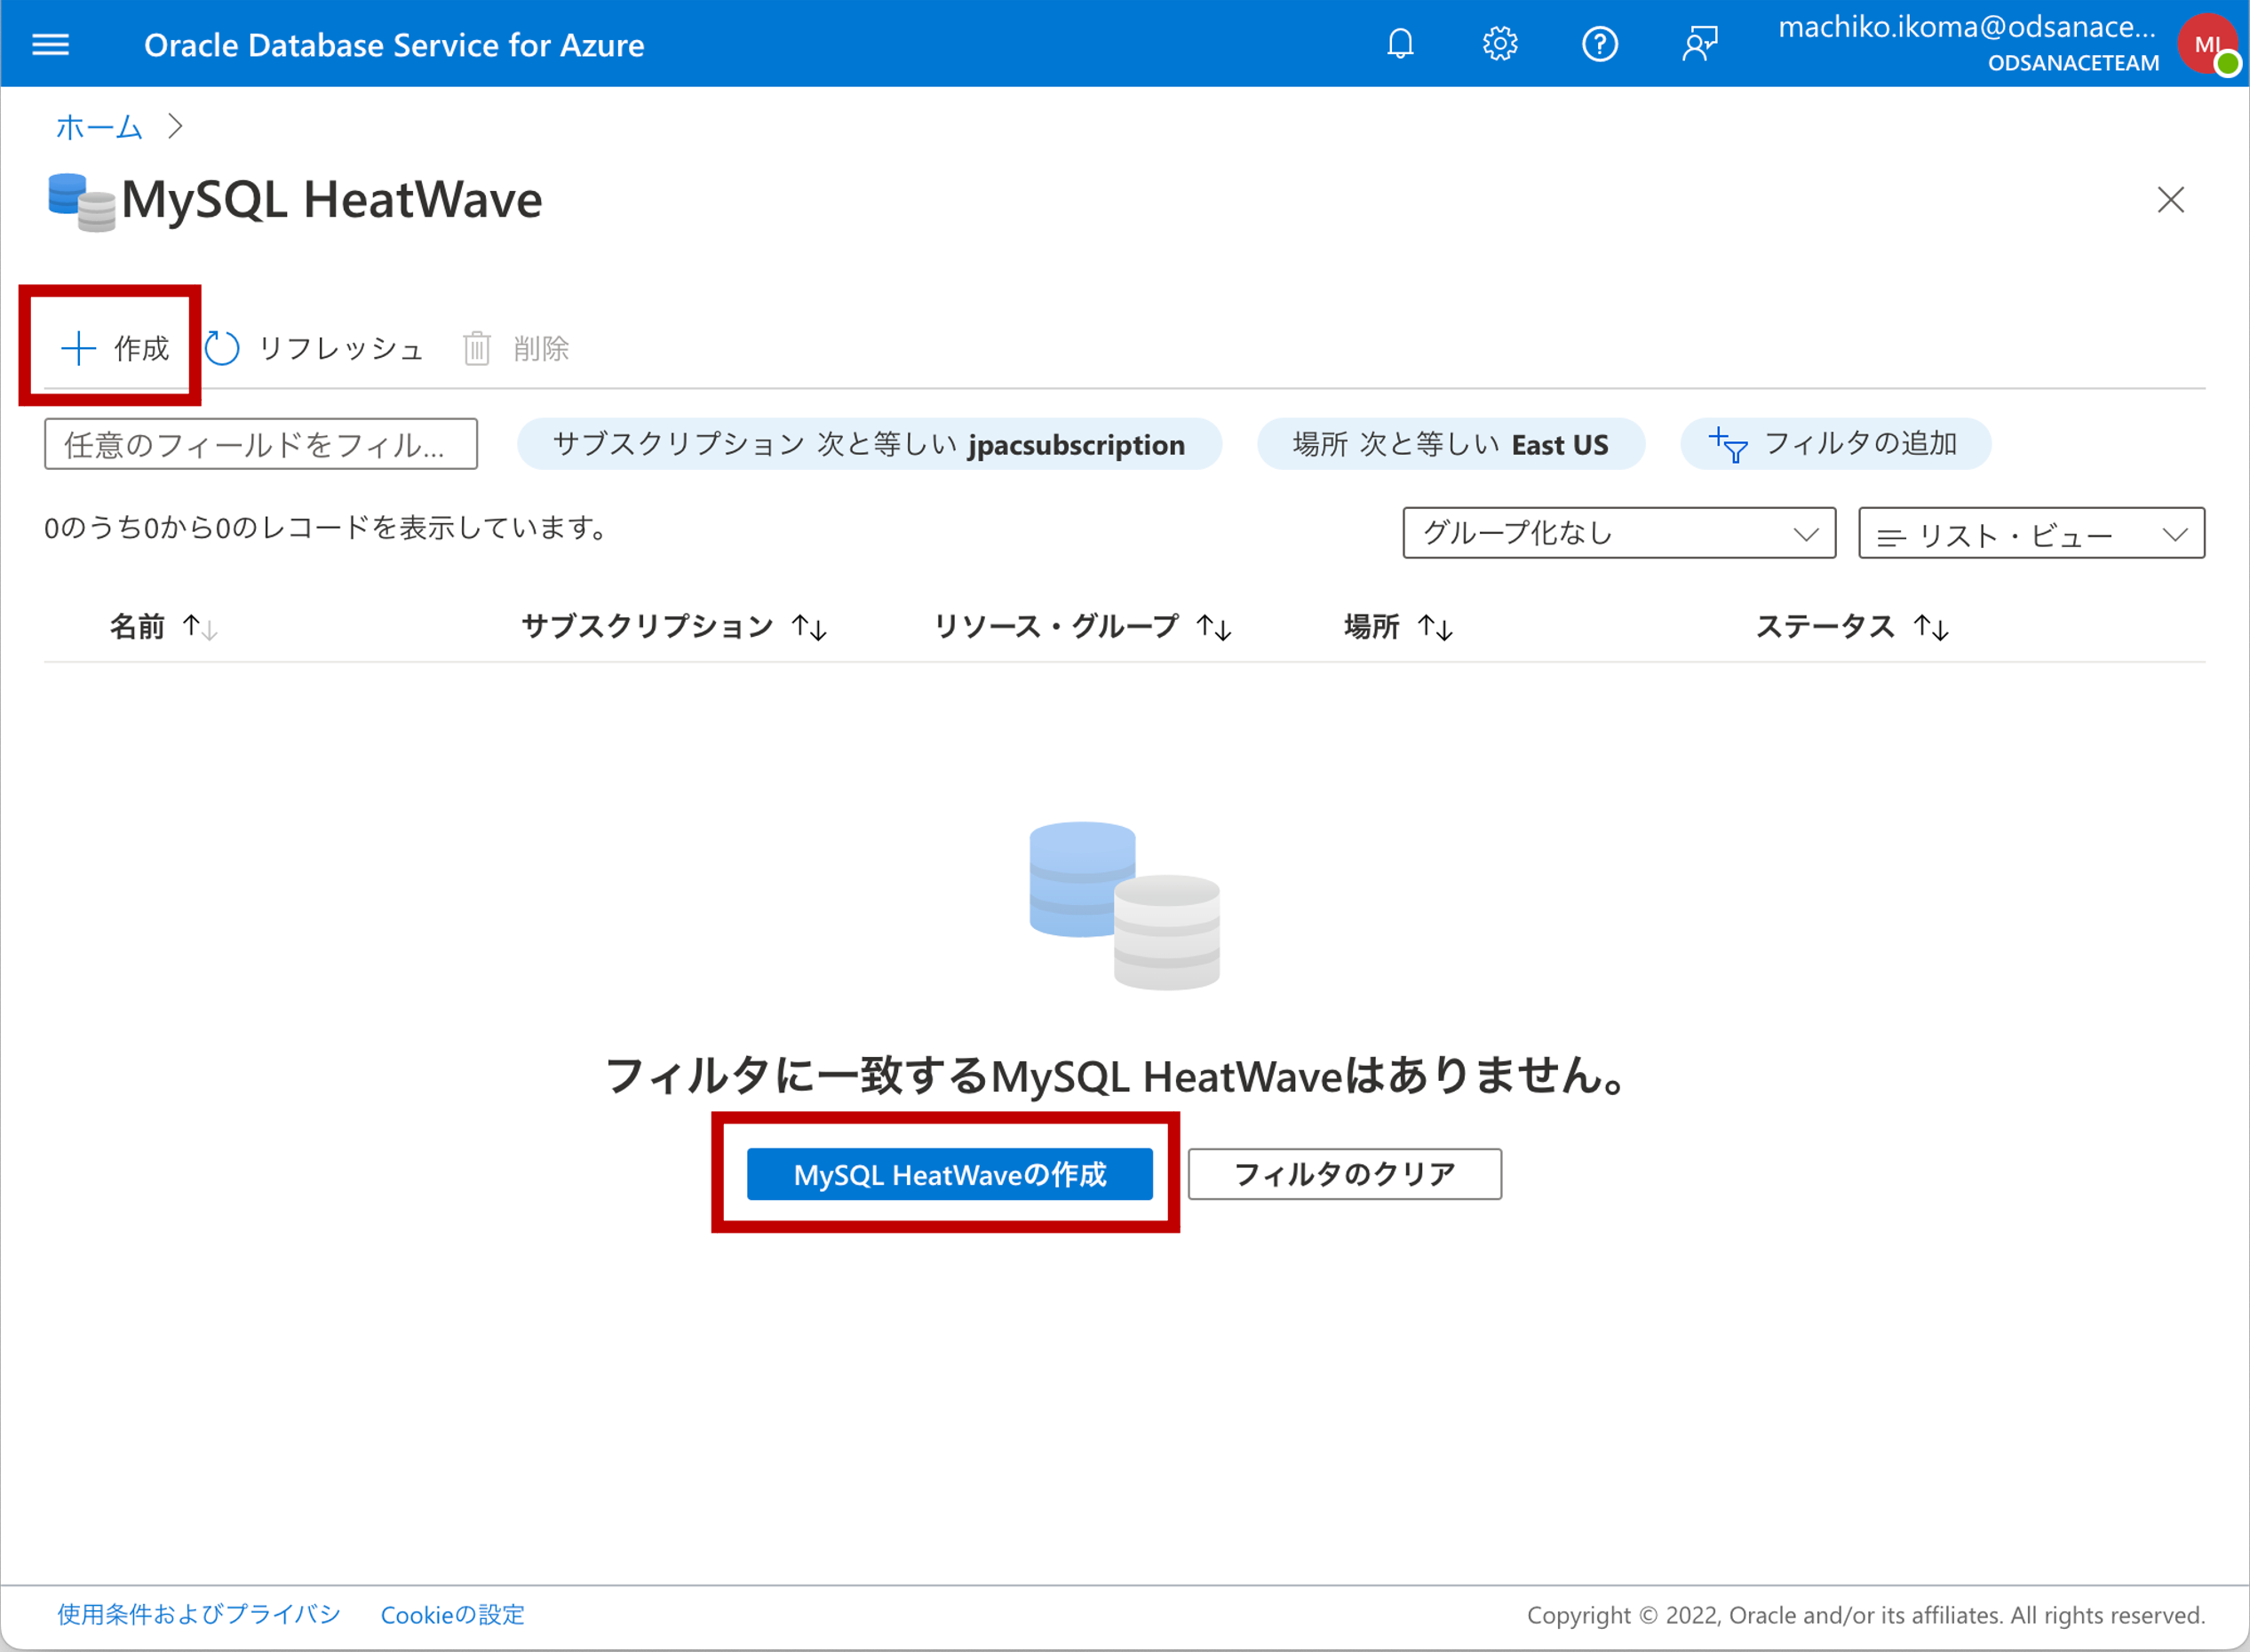Image resolution: width=2250 pixels, height=1652 pixels.
Task: Open the hamburger navigation menu
Action: [50, 45]
